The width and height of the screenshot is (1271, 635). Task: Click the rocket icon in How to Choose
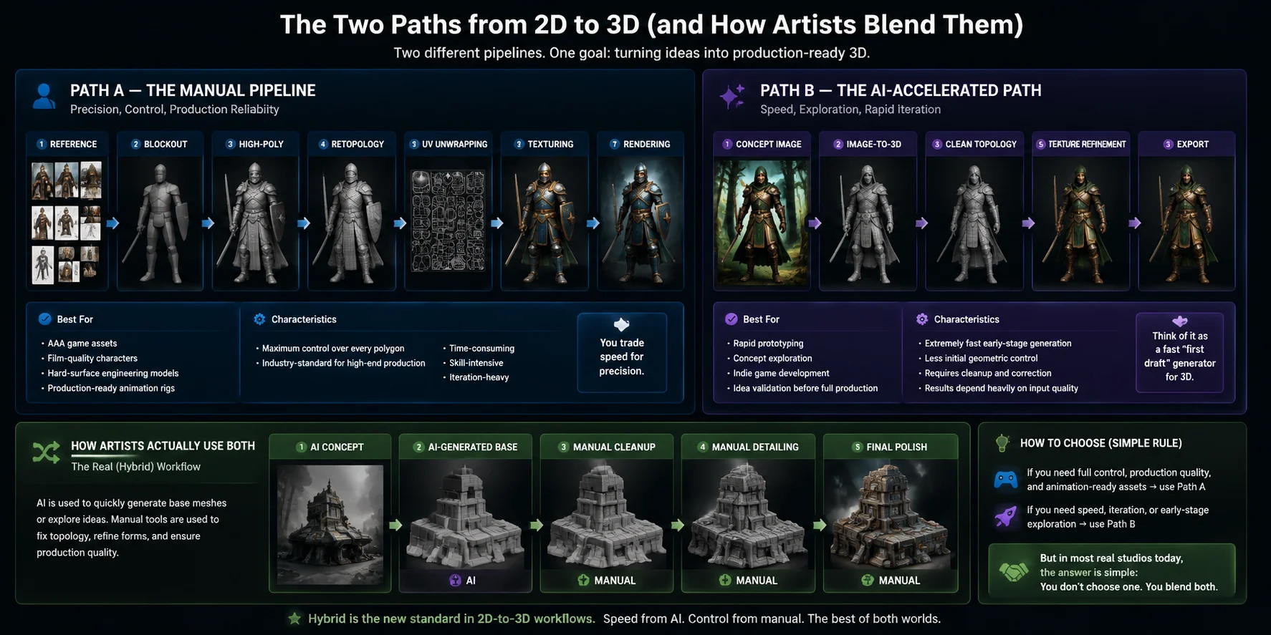point(1006,516)
